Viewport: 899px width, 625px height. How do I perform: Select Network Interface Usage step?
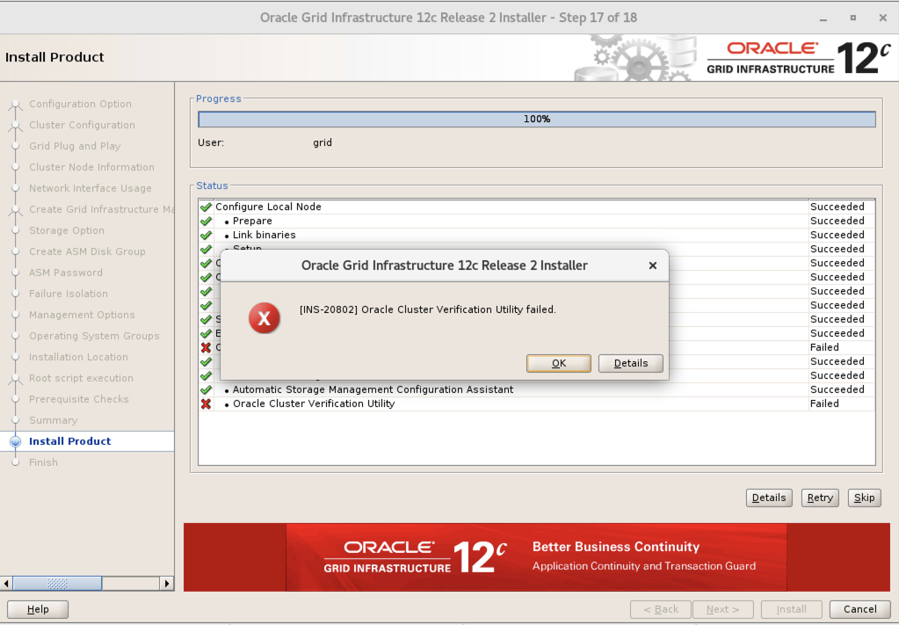pos(90,188)
